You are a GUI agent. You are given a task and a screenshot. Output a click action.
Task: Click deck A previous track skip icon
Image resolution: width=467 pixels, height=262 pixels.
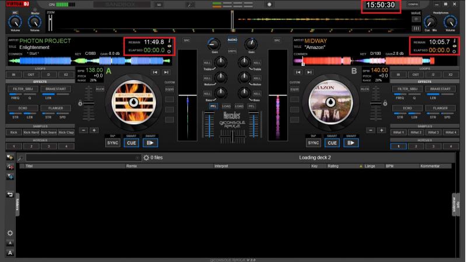(155, 72)
